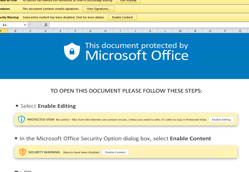249x172 pixels.
Task: Click the formula bar input area
Action: point(147,25)
